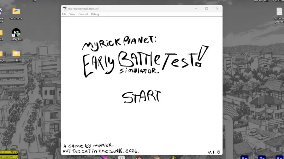This screenshot has height=159, width=284.
Task: Click the "Myrick Planet:" heading
Action: [119, 43]
